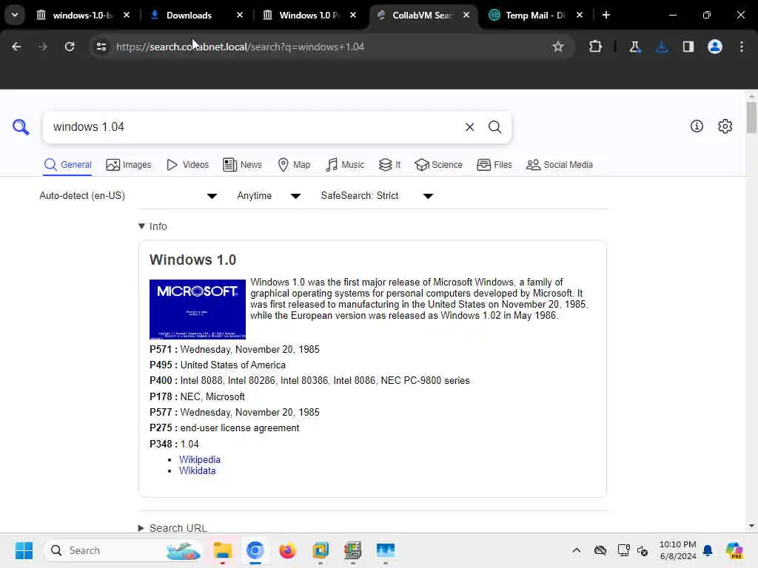This screenshot has height=568, width=758.
Task: Close the CollabVM Search tab
Action: coord(466,15)
